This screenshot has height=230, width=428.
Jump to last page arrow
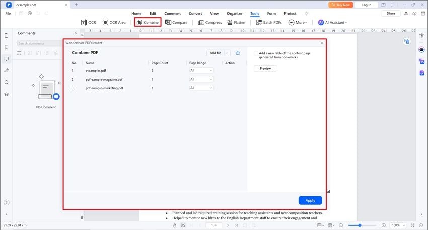[236, 225]
